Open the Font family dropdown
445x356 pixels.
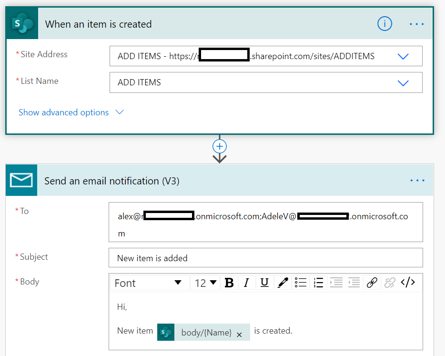tap(150, 283)
